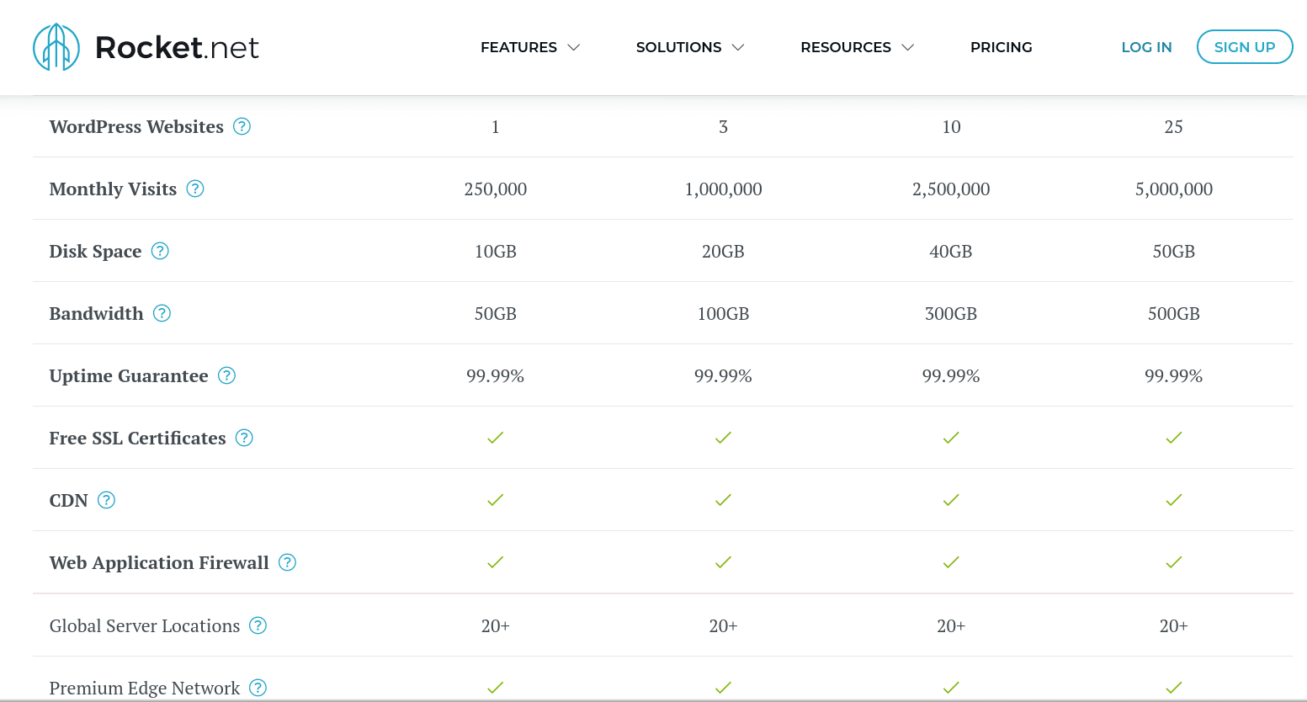Click Global Server Locations info icon
This screenshot has width=1307, height=702.
258,625
